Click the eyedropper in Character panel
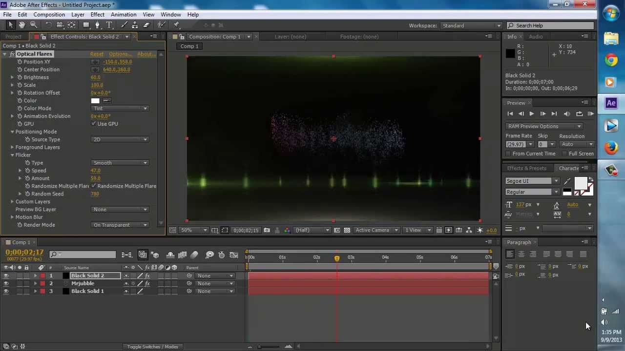The image size is (625, 351). pos(567,181)
